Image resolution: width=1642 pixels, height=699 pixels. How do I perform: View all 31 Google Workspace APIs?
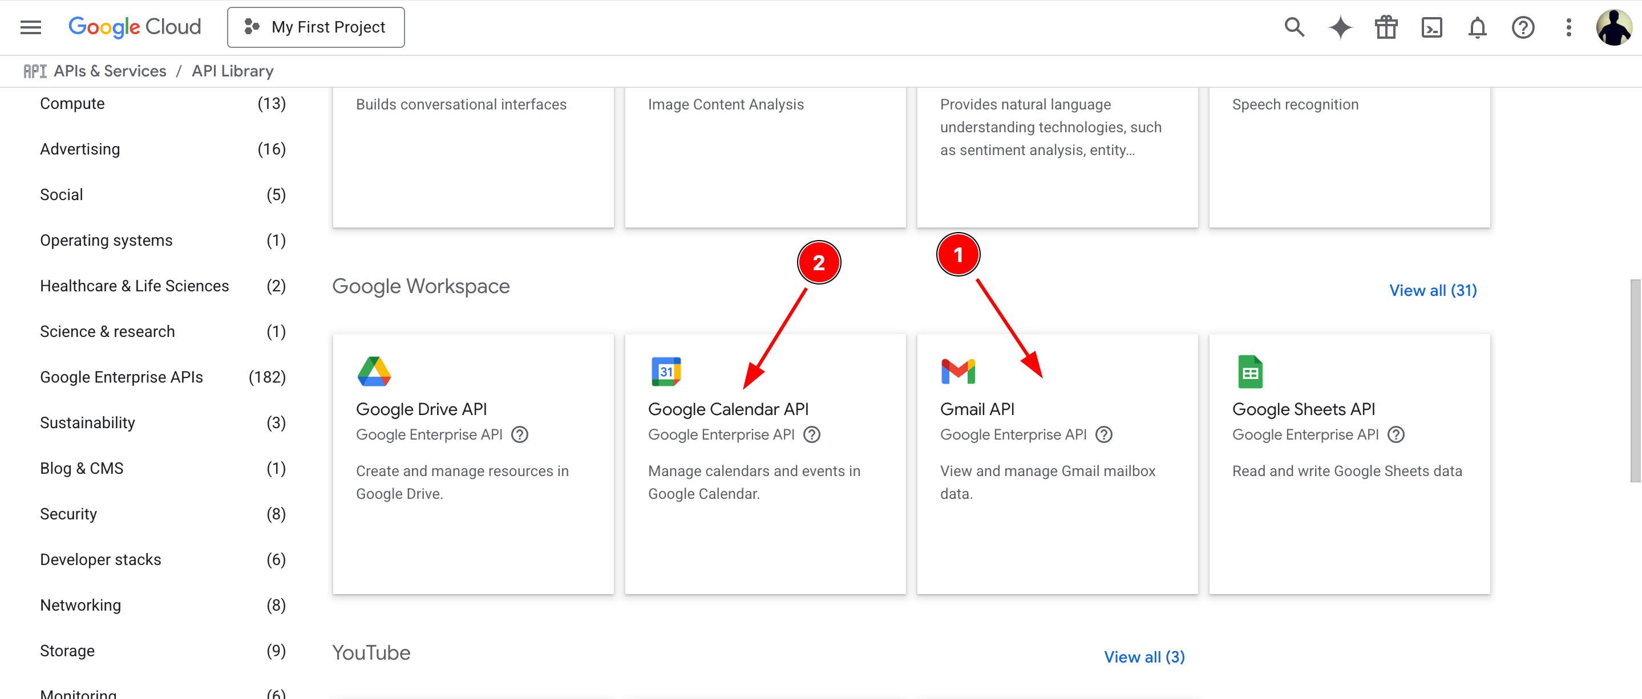[1433, 291]
